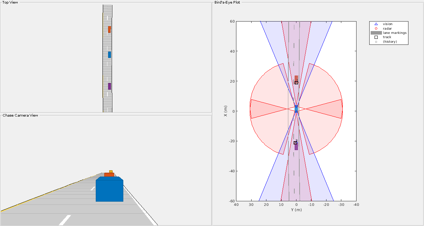This screenshot has width=424, height=226.
Task: Click the gray lane markings legend swatch
Action: pos(376,33)
